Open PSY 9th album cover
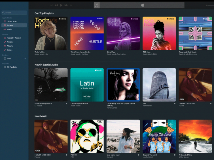 pyautogui.click(x=87, y=136)
